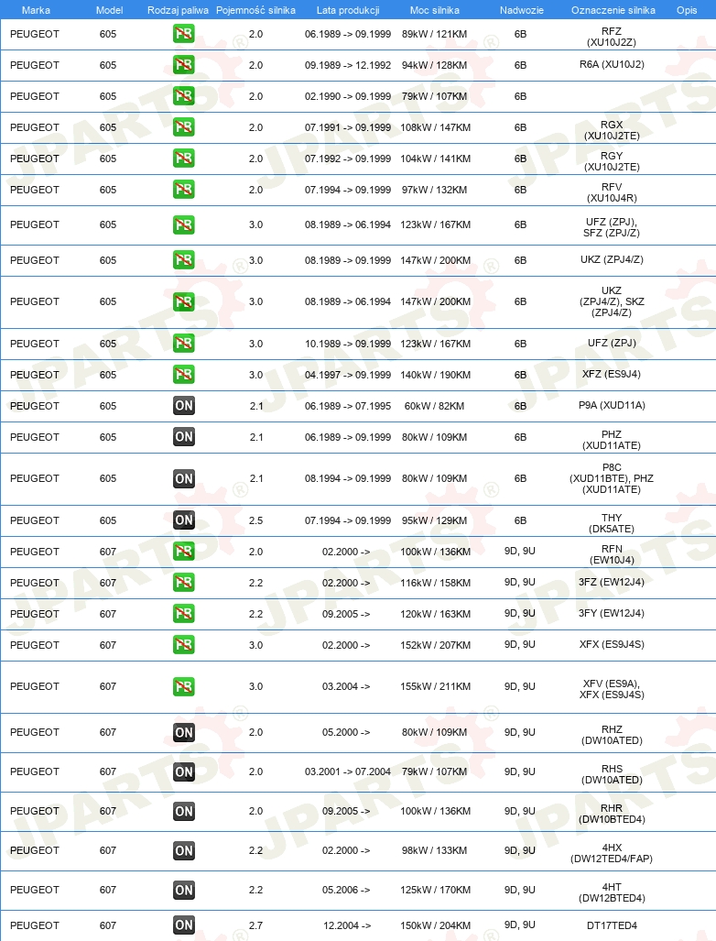Click petrol icon in 3FZ (EW12J4) row
This screenshot has width=716, height=941.
(x=183, y=583)
